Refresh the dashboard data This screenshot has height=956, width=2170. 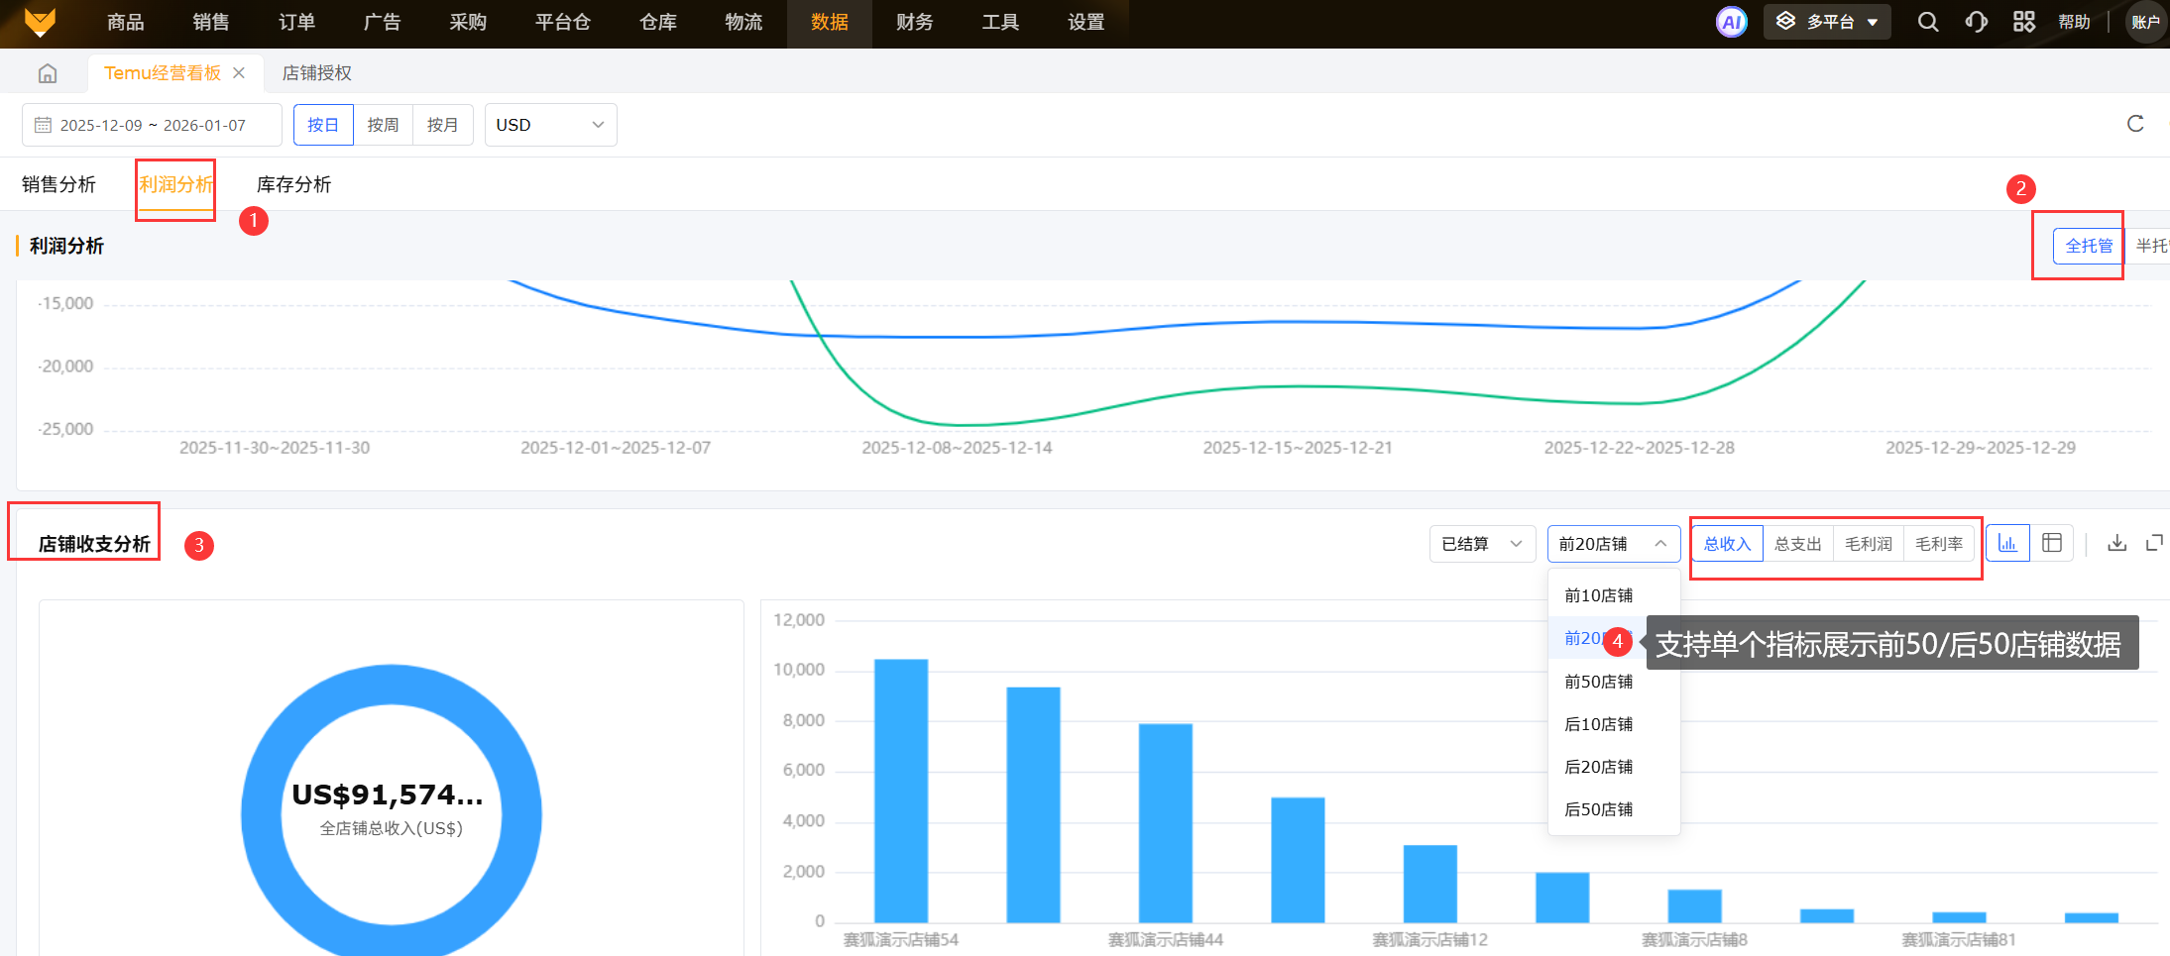click(2135, 124)
